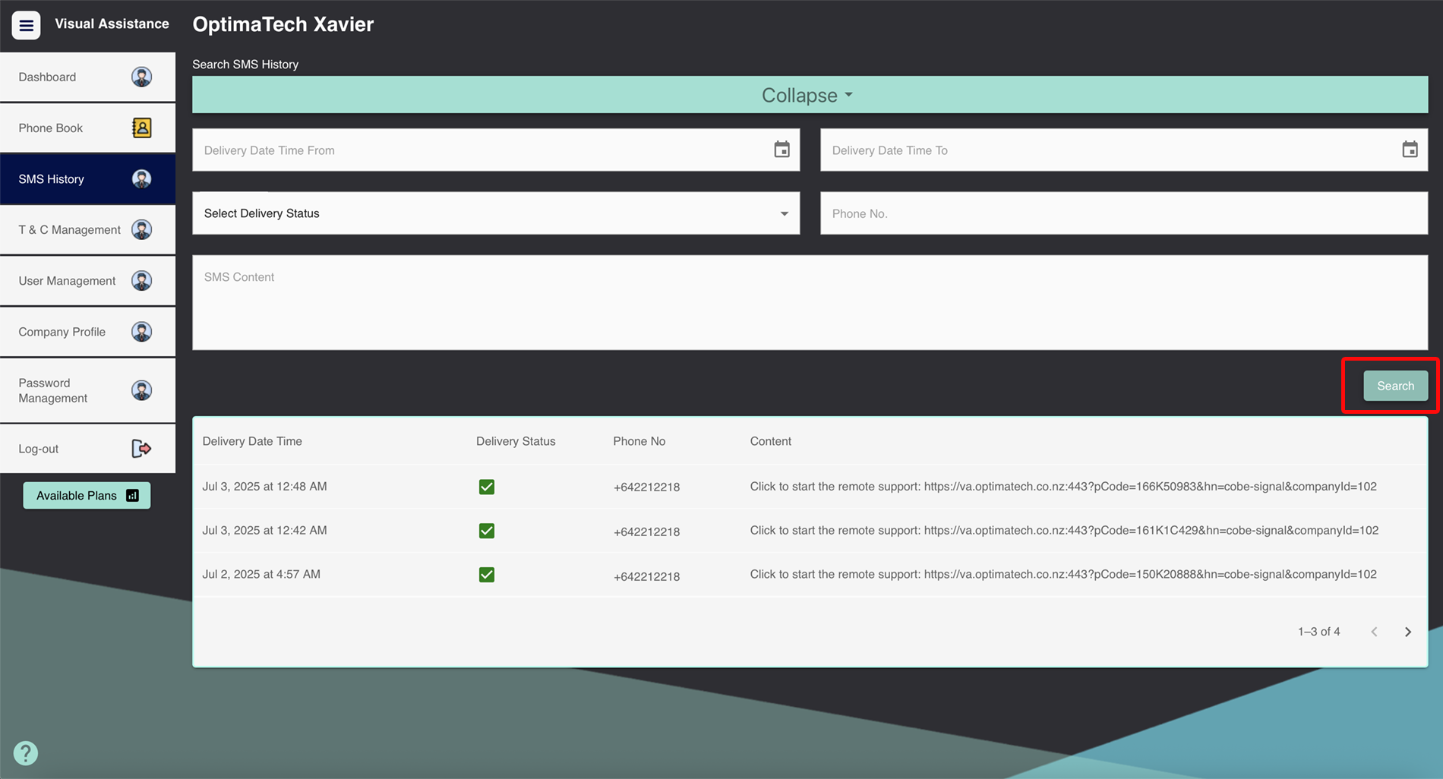Click delivery status checkbox for Jul 2 row
This screenshot has width=1443, height=779.
[x=487, y=575]
